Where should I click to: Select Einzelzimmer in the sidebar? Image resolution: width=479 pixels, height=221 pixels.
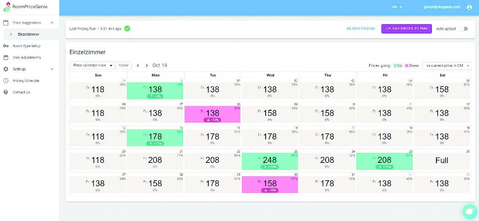(x=28, y=34)
